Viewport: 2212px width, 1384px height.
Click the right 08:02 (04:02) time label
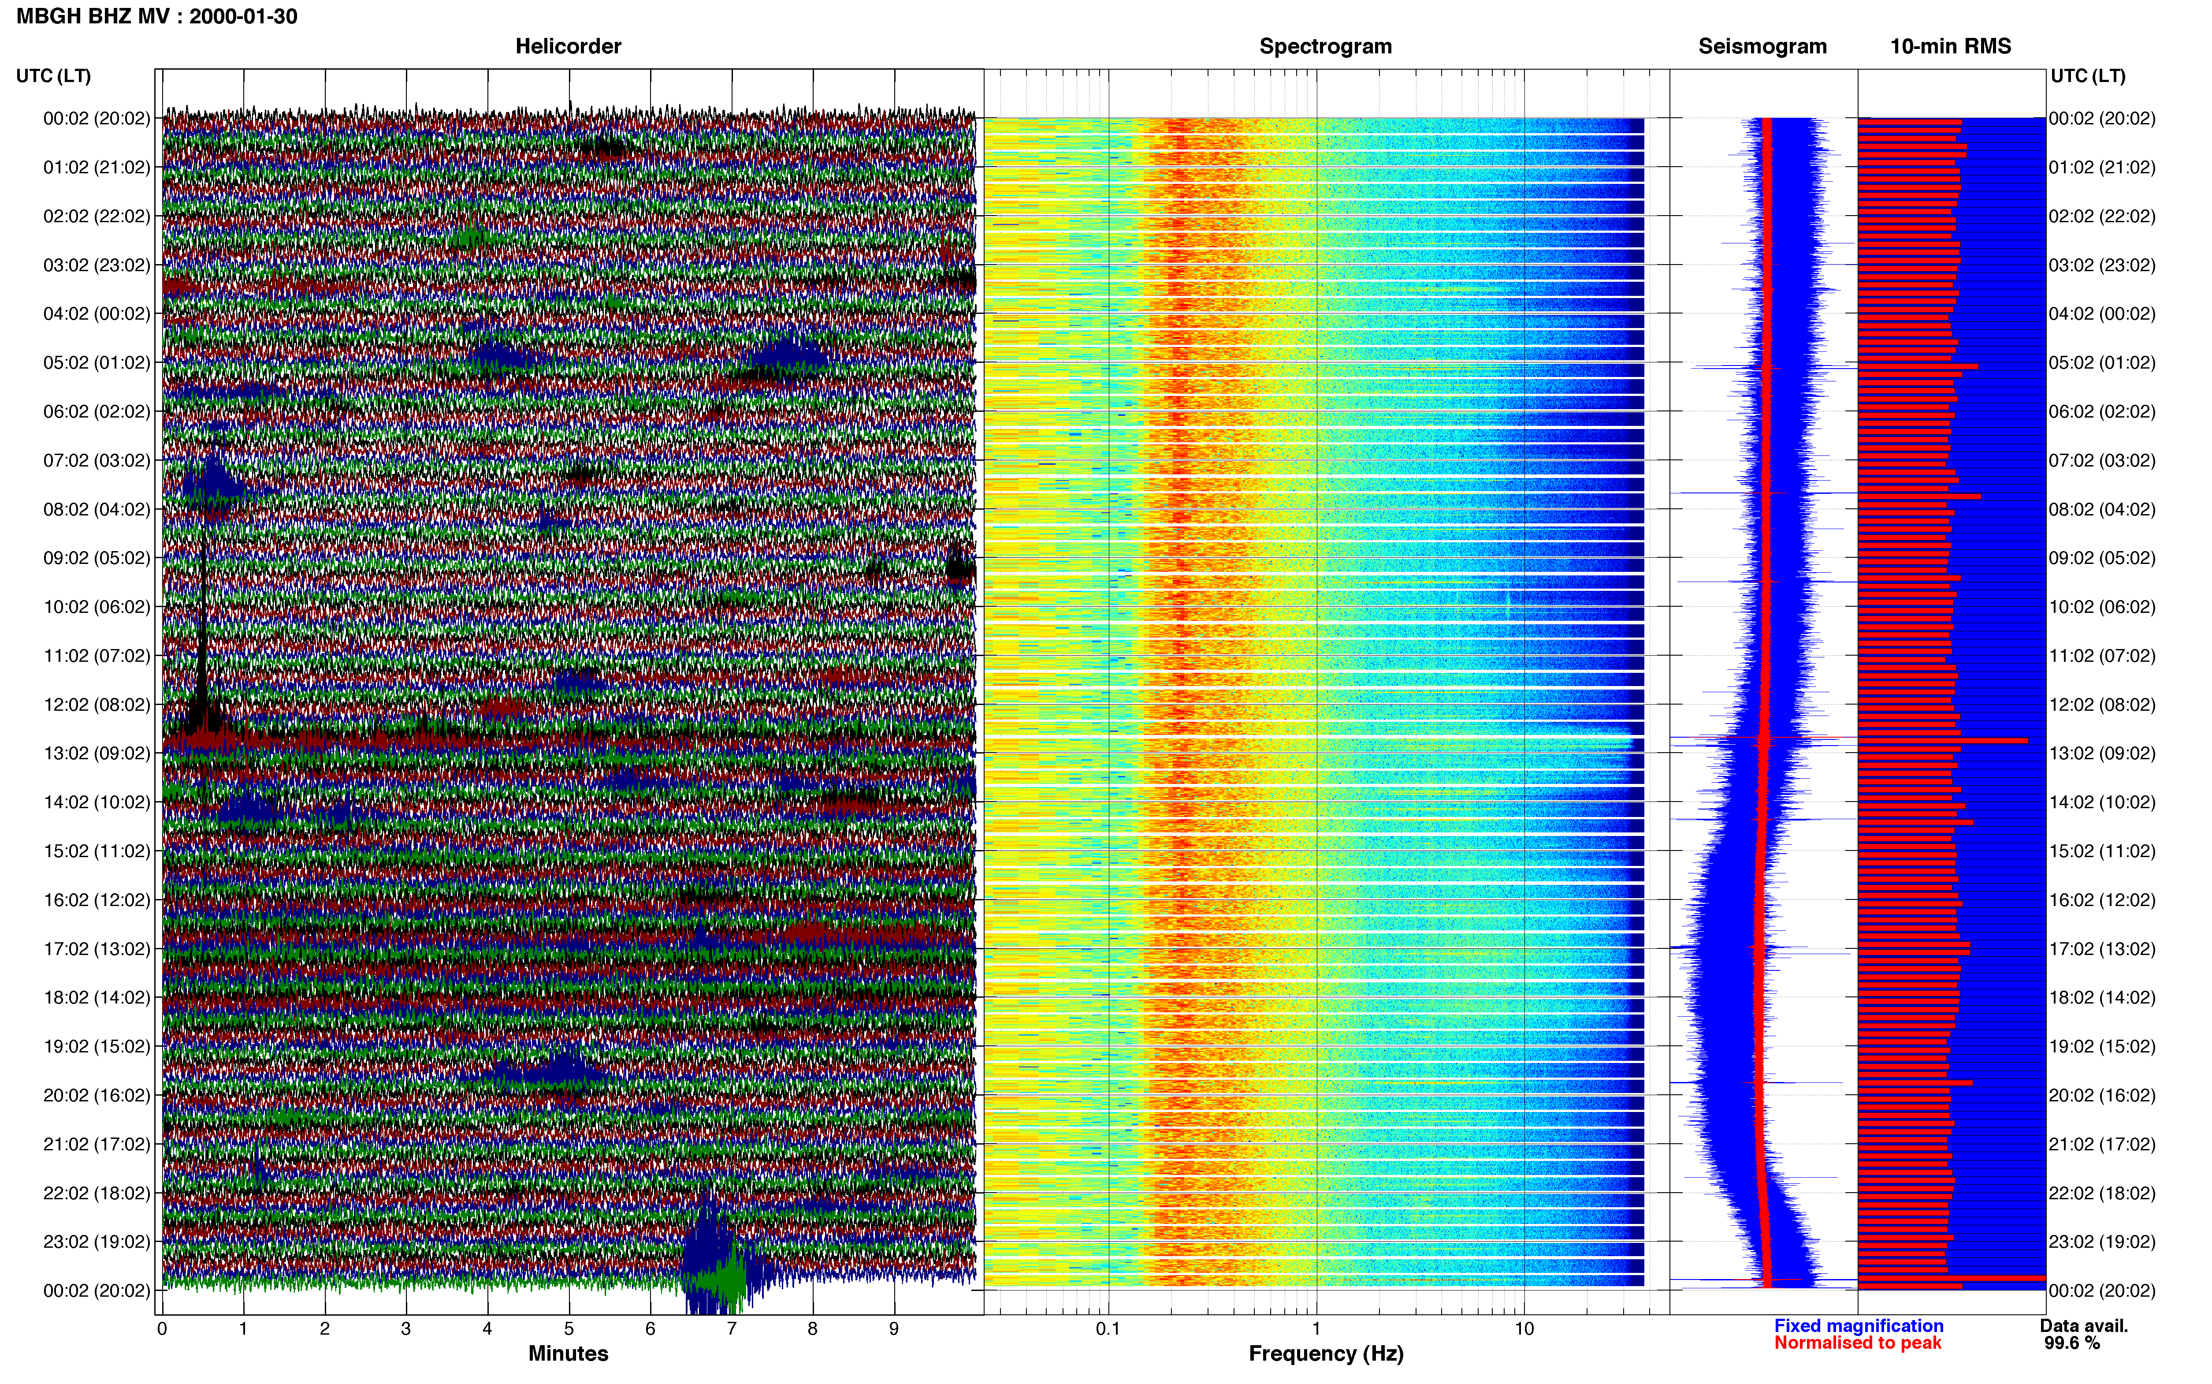(2102, 509)
